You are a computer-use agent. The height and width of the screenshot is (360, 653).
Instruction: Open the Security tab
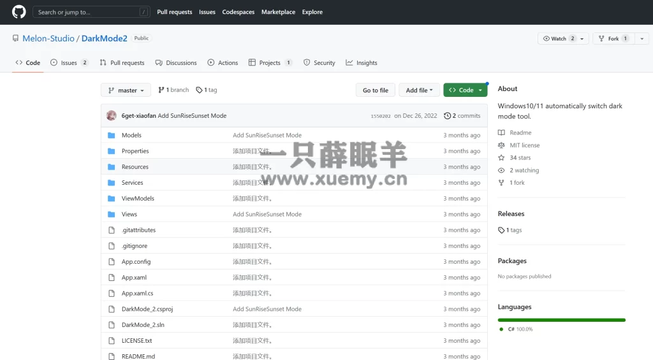click(x=319, y=63)
